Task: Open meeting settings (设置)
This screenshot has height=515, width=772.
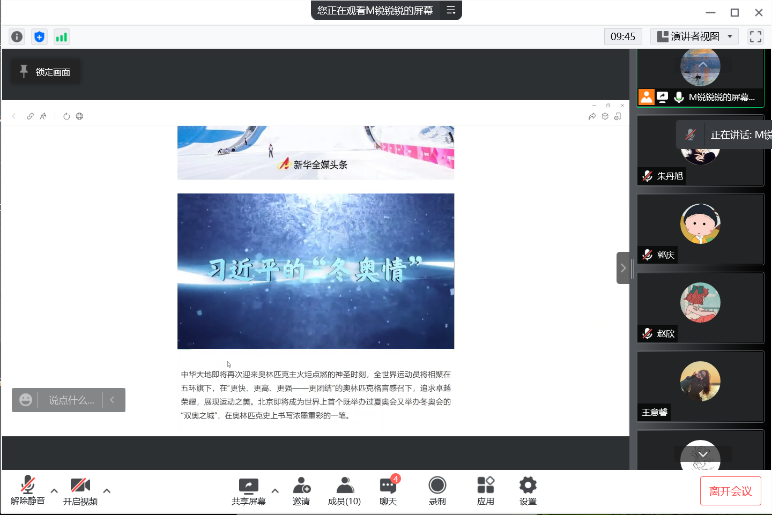Action: [x=528, y=491]
